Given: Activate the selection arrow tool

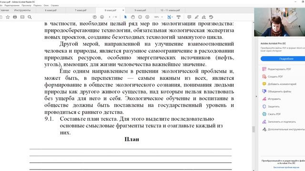Looking at the screenshot, I should [125, 17].
